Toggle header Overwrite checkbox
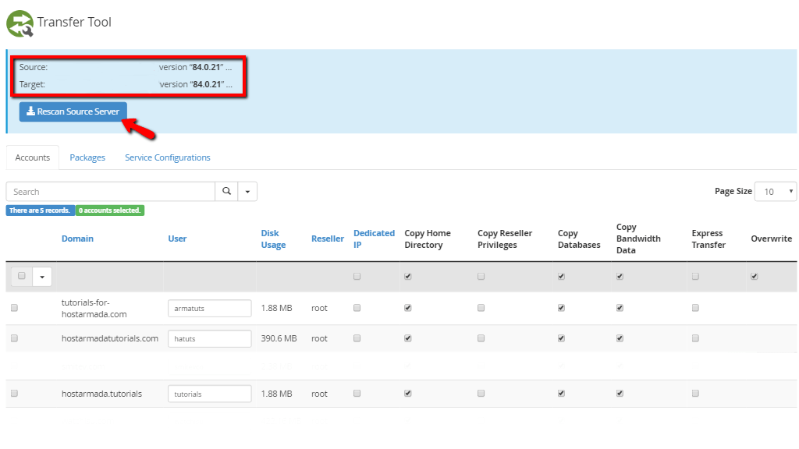Screen dimensions: 799x449 tap(755, 277)
